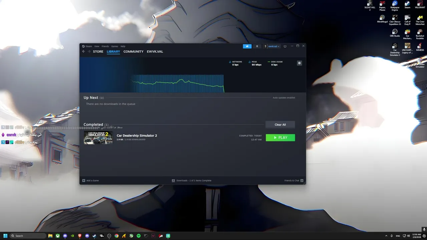Click the NETWORK 0 bps stat
This screenshot has width=427, height=240.
point(236,63)
